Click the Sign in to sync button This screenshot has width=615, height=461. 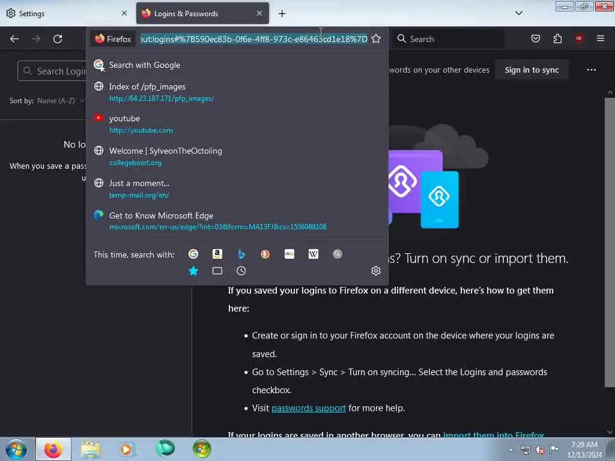[x=532, y=70]
